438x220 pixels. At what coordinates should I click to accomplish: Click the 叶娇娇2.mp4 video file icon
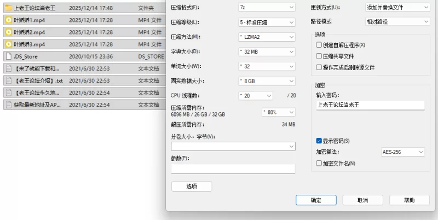click(9, 32)
